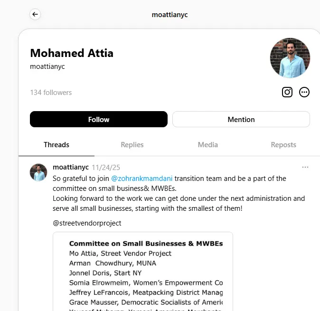Switch to the Replies tab
Image resolution: width=320 pixels, height=311 pixels.
(132, 145)
